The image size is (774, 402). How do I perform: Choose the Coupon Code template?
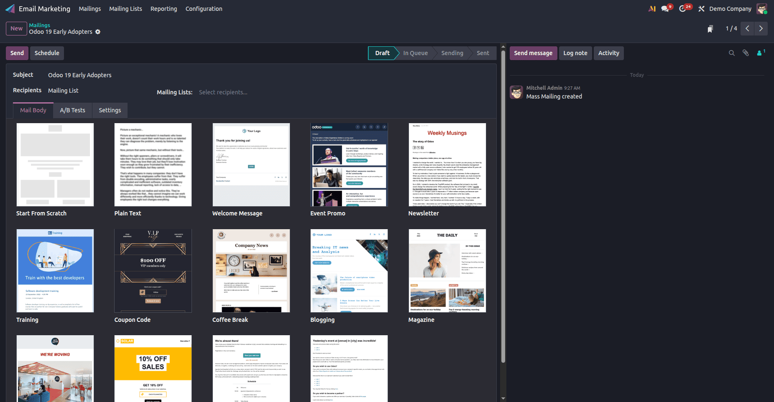tap(153, 271)
